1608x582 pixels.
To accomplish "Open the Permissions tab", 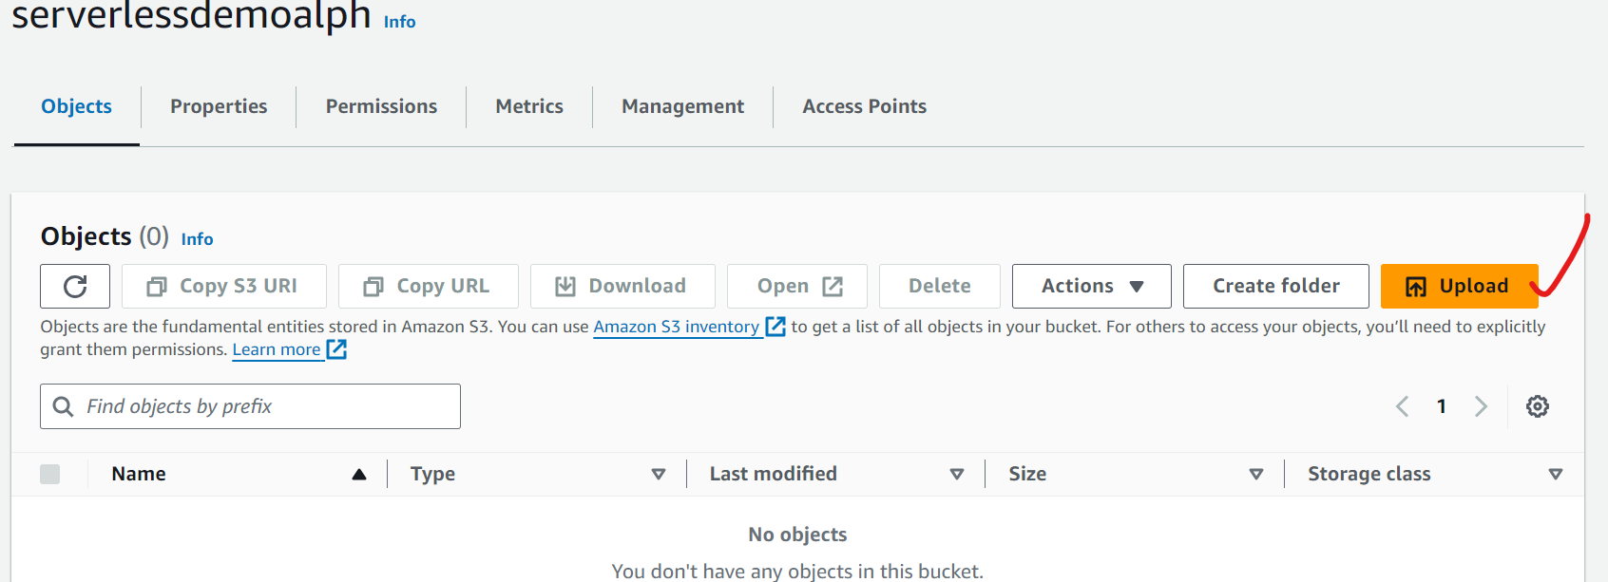I will tap(381, 106).
